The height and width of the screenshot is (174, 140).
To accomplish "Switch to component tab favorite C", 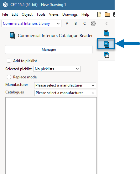I will [x=85, y=24].
